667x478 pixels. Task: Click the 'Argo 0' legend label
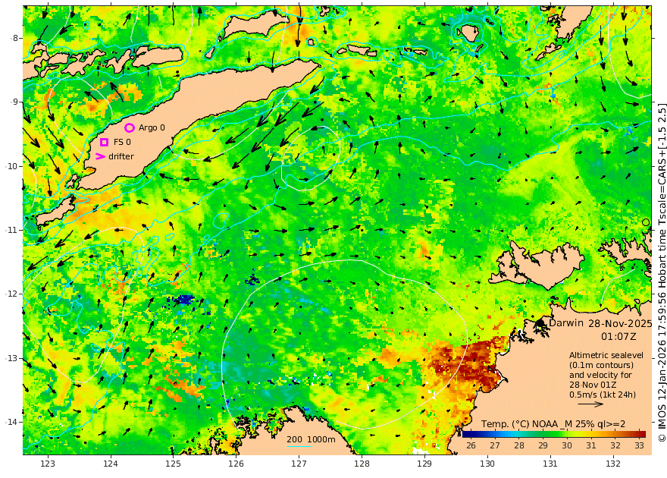(152, 127)
